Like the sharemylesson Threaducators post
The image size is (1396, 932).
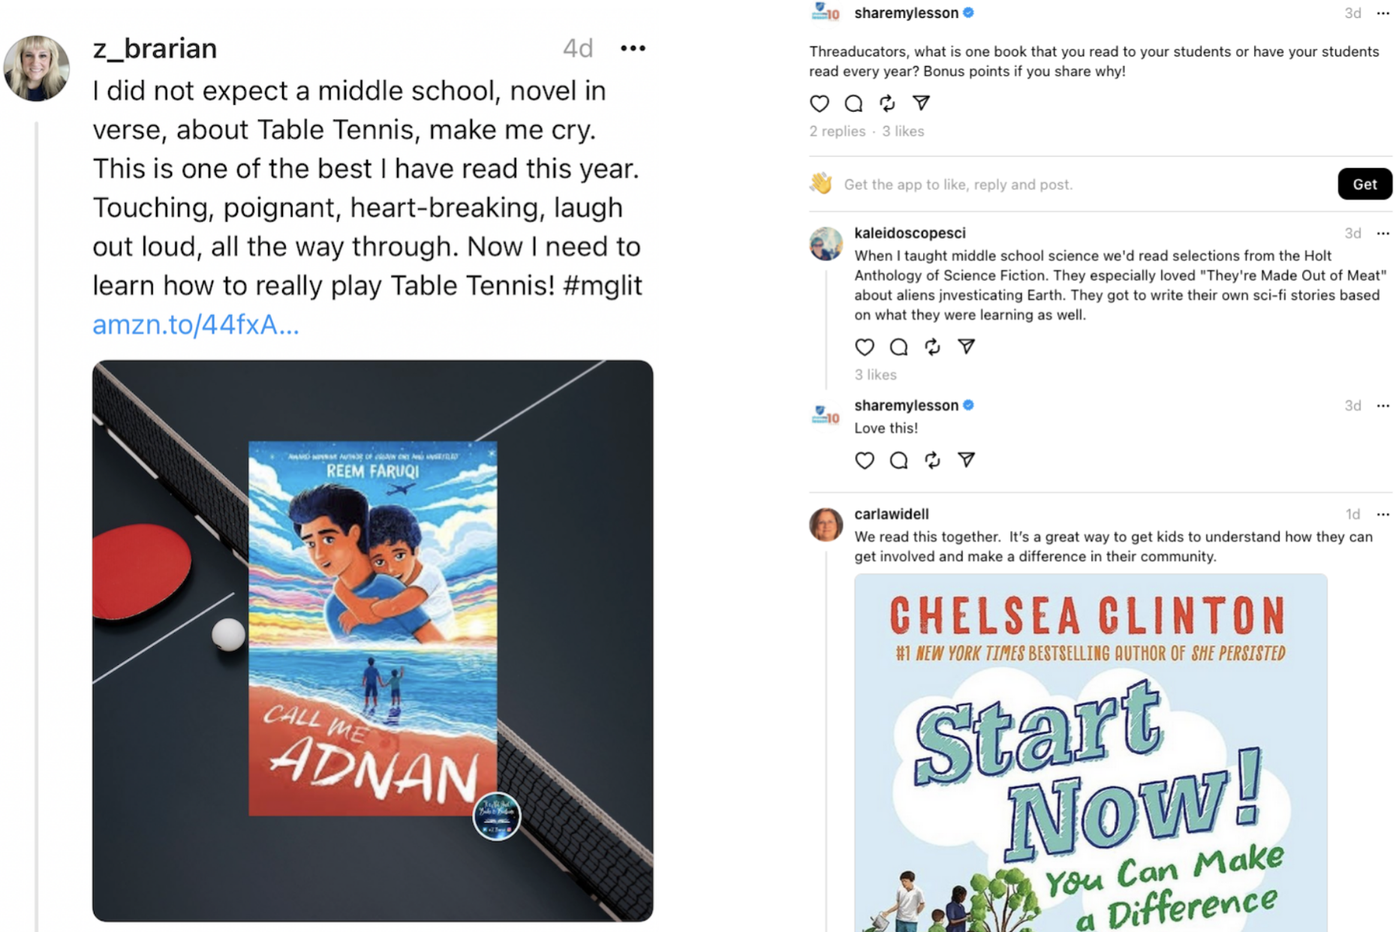coord(819,104)
